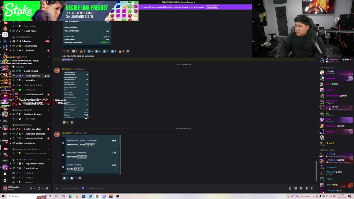The image size is (354, 199).
Task: Toggle microphone mute in user panel
Action: click(31, 188)
